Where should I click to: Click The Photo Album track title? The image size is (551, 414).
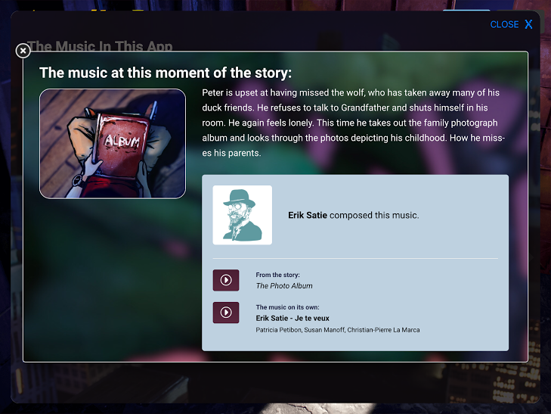point(284,286)
